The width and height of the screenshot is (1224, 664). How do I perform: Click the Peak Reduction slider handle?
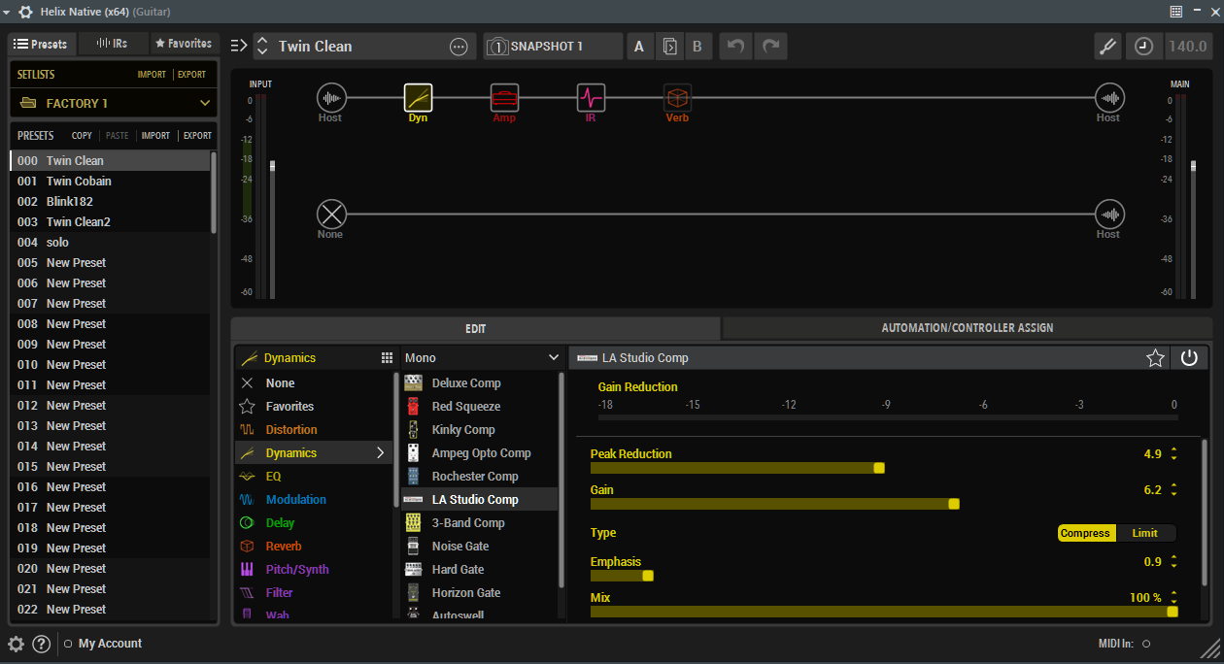(x=879, y=468)
